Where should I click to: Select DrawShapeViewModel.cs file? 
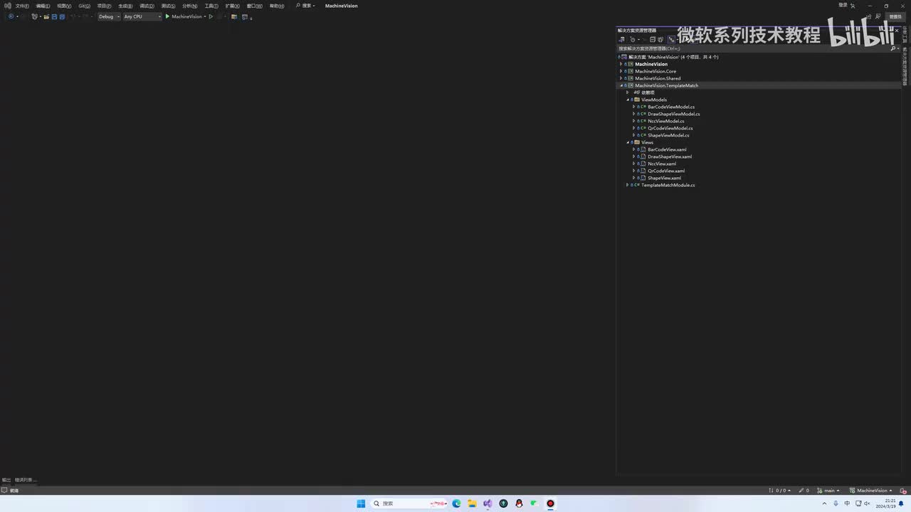pos(673,114)
